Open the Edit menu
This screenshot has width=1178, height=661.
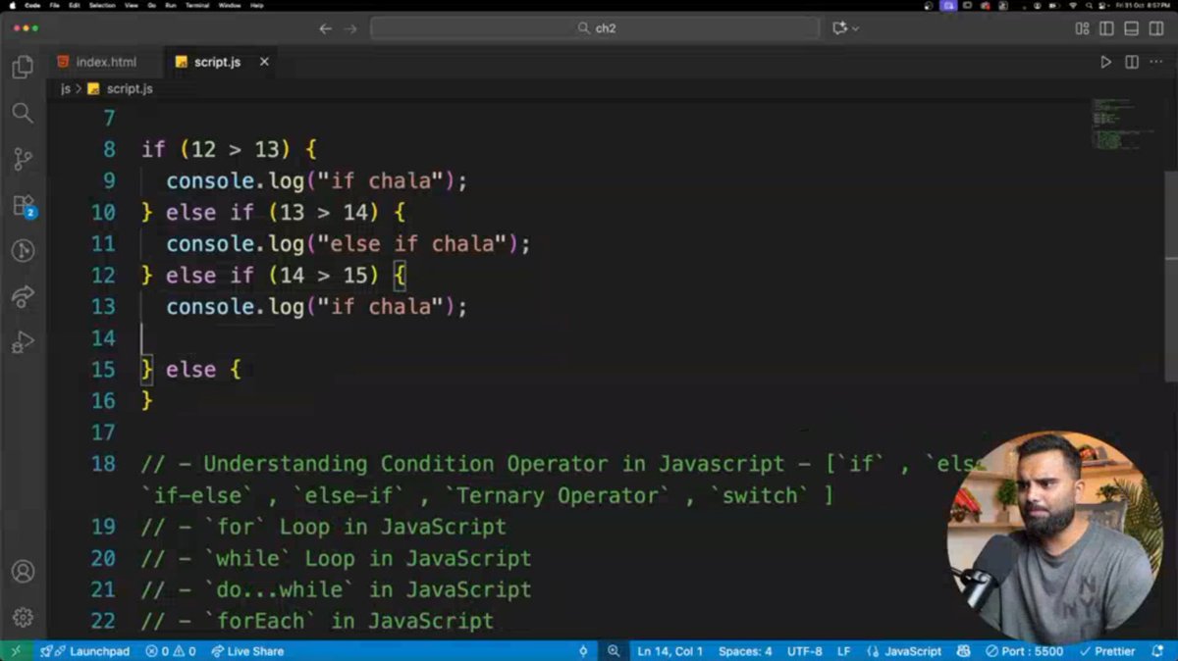(x=74, y=5)
